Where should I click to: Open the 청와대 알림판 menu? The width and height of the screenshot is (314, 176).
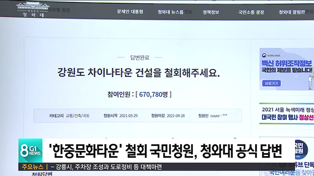tap(292, 12)
